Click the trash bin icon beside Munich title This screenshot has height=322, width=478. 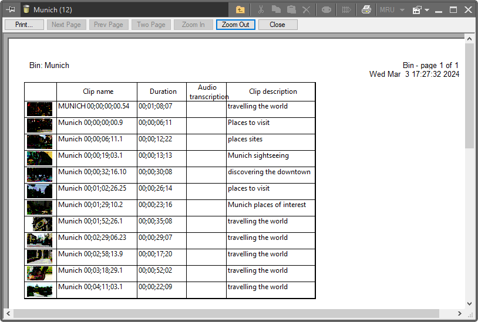click(26, 9)
